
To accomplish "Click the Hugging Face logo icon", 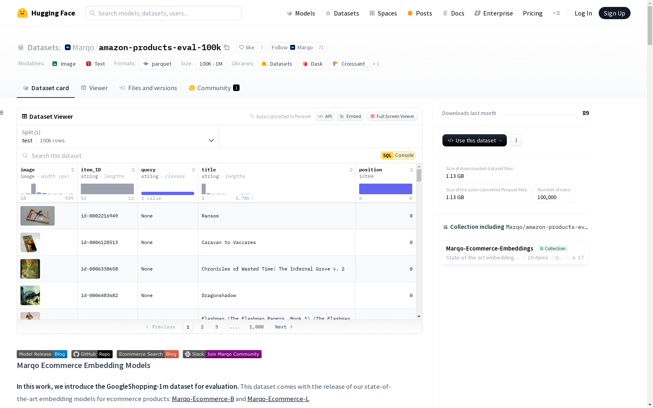I will pyautogui.click(x=22, y=13).
